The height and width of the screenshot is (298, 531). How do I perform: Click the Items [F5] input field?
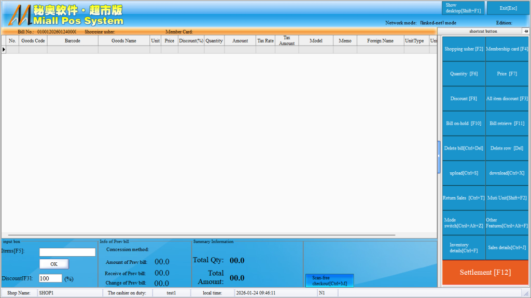pyautogui.click(x=67, y=252)
